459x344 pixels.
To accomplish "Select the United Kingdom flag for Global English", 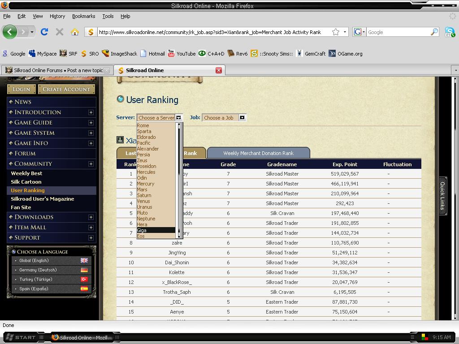I will click(x=84, y=261).
